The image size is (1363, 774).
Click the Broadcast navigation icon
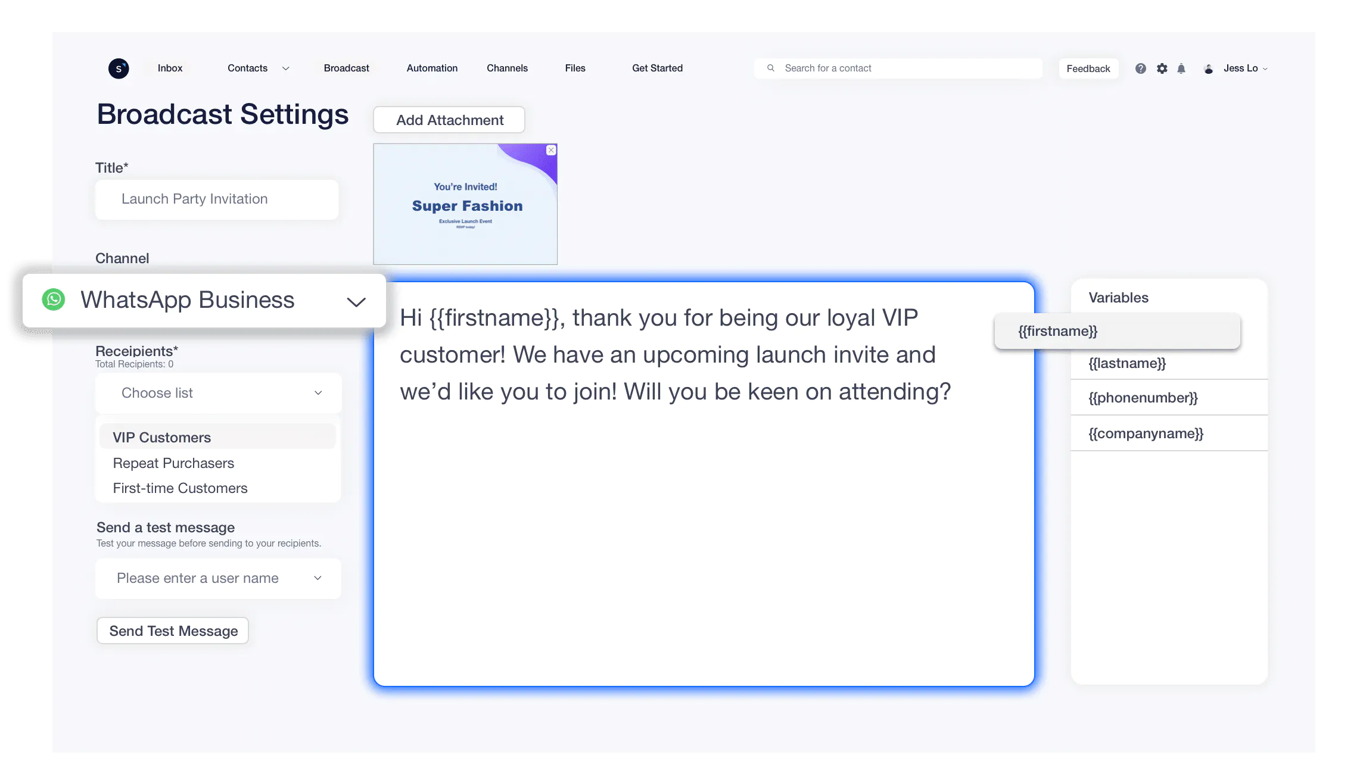(346, 67)
